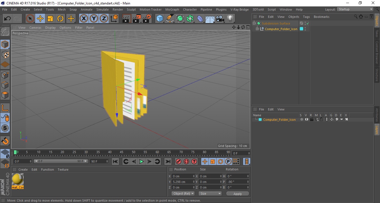
Task: Collapse the Subdivision Surface hierarchy
Action: [254, 23]
